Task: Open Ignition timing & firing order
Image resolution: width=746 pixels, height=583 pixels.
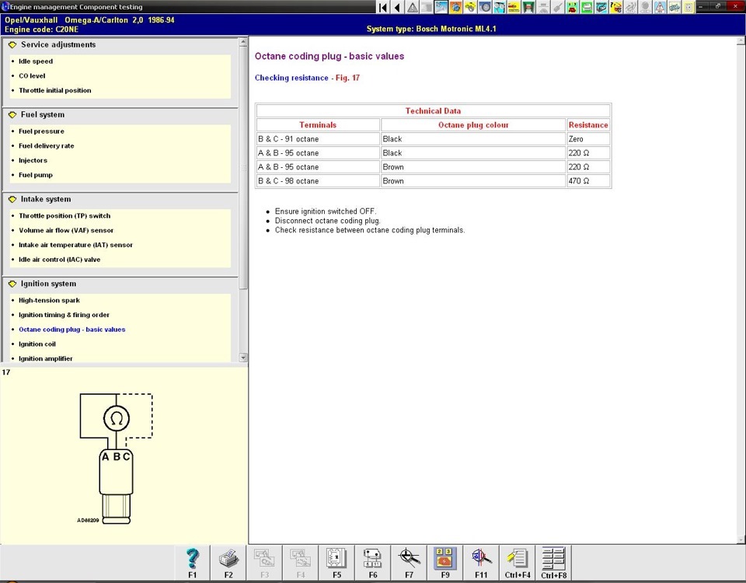Action: [64, 315]
